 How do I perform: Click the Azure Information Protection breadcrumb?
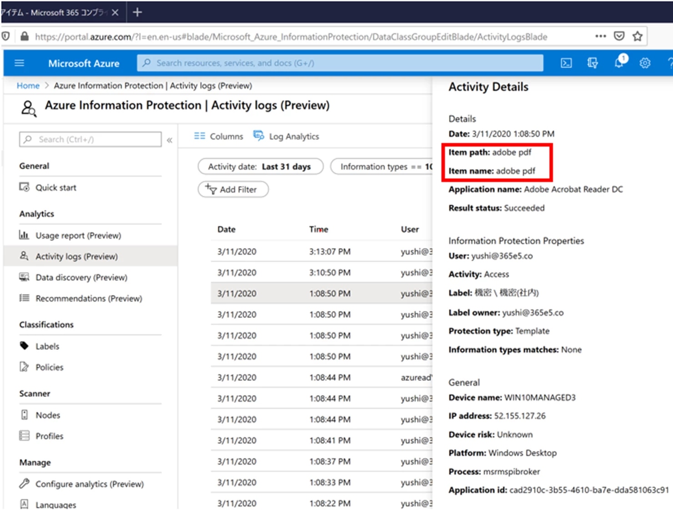click(153, 86)
